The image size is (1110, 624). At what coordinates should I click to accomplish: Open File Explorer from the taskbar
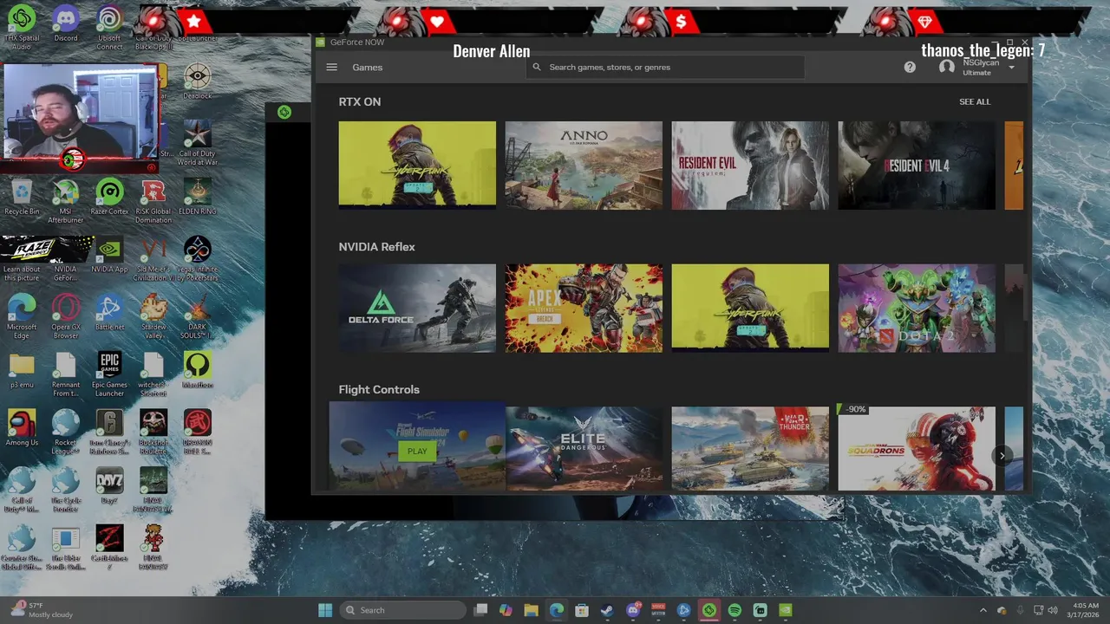click(531, 610)
